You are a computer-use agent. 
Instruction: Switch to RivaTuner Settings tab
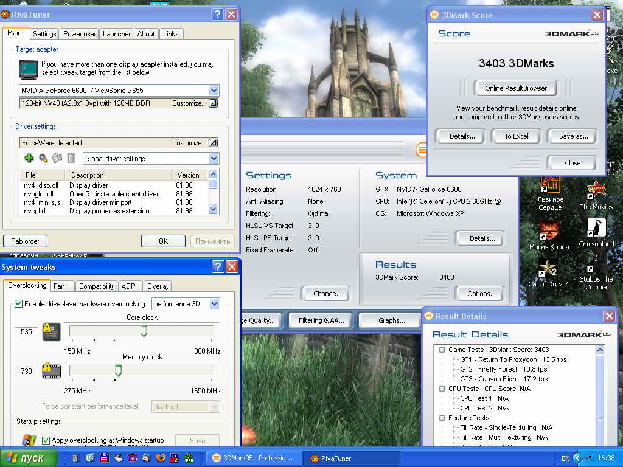pyautogui.click(x=44, y=34)
